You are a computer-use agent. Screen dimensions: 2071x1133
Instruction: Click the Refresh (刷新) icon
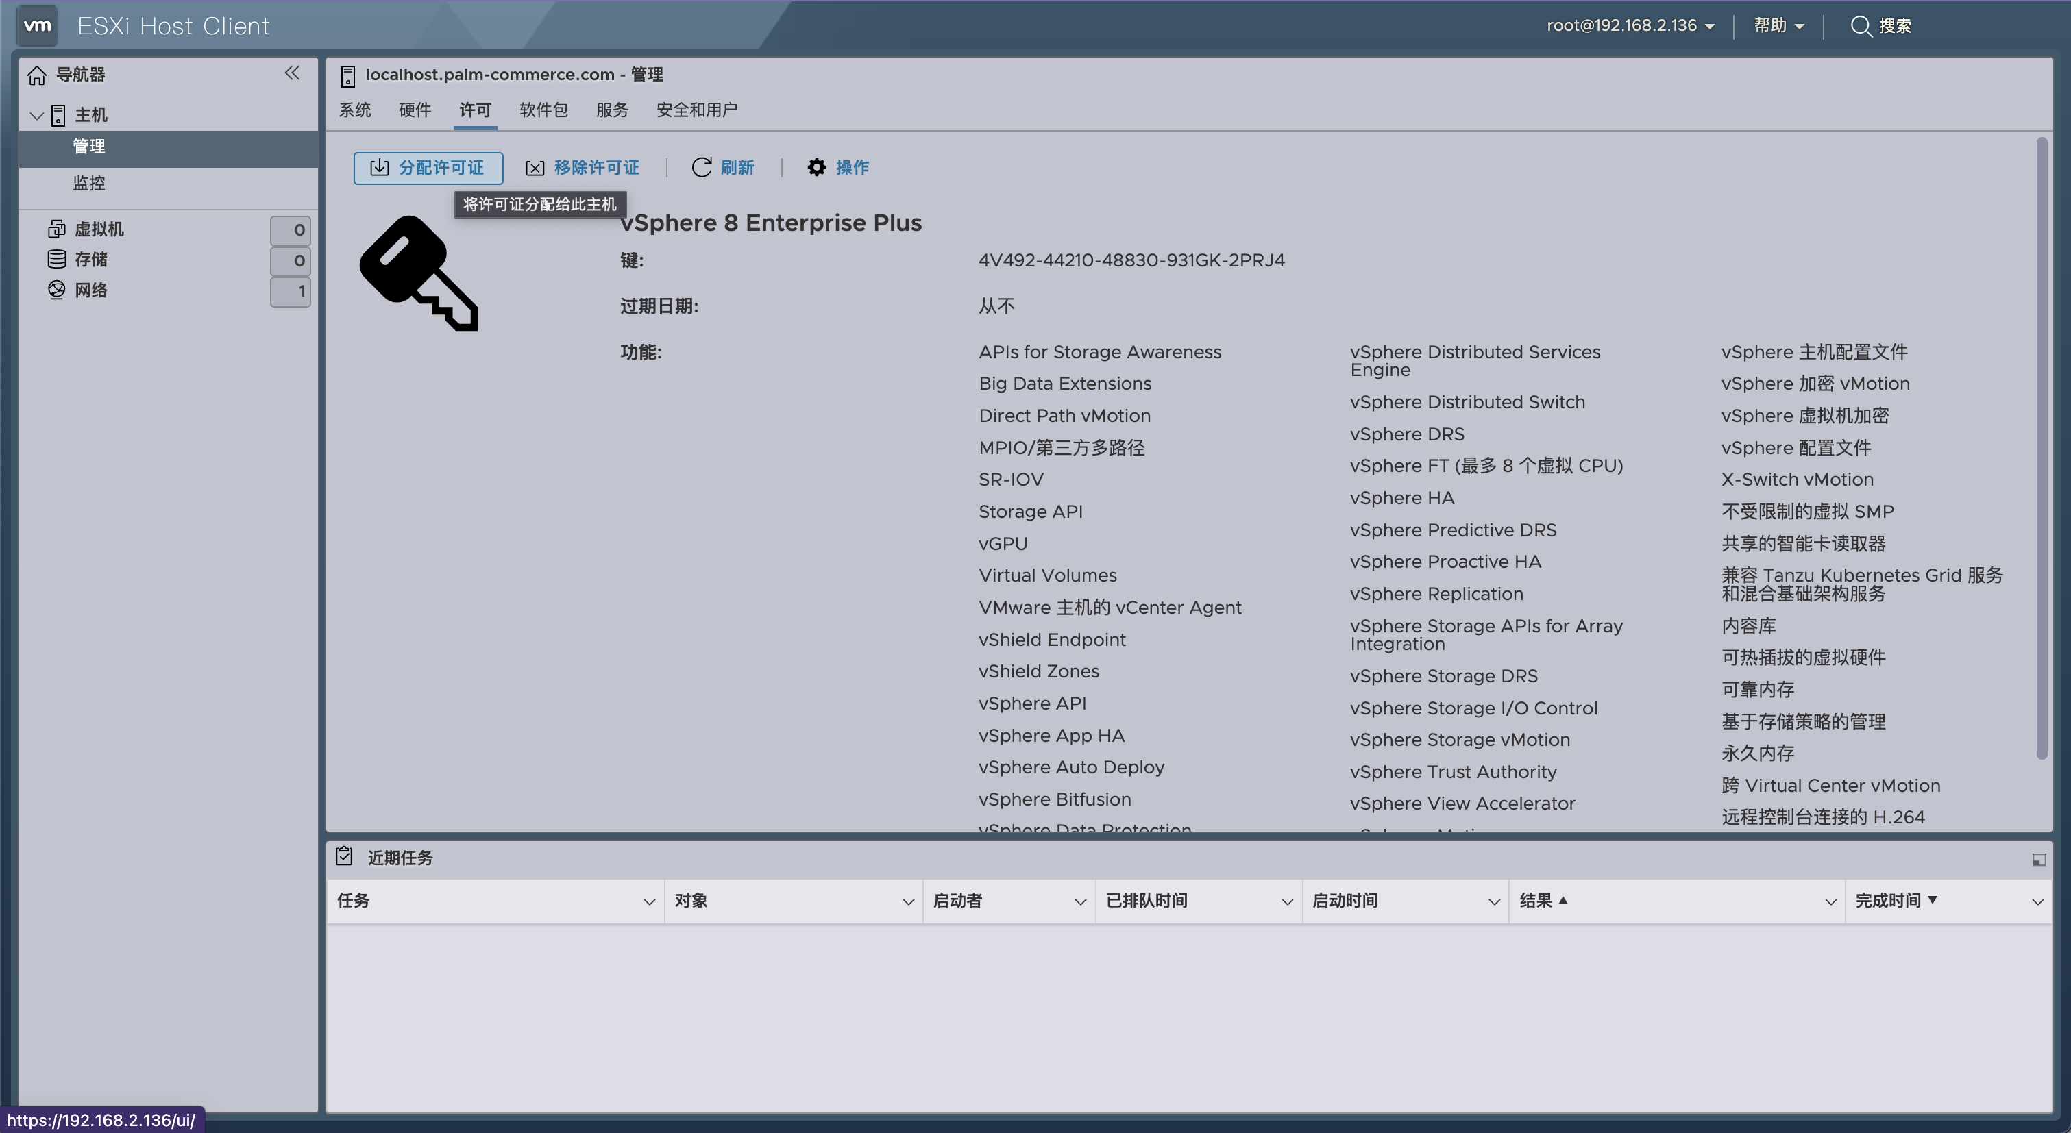coord(702,167)
